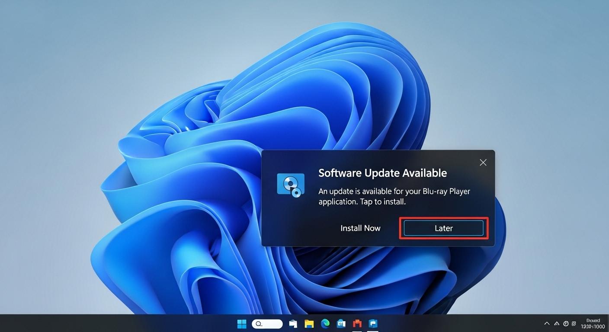Open Microsoft Teams chat from the taskbar
609x332 pixels.
click(x=372, y=323)
